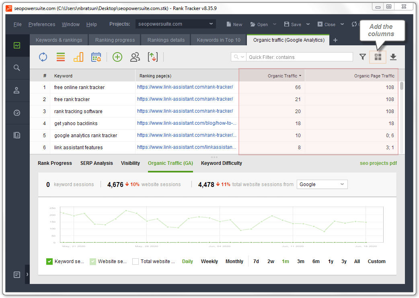Toggle the Total website checkbox
Image resolution: width=419 pixels, height=298 pixels.
coord(136,262)
